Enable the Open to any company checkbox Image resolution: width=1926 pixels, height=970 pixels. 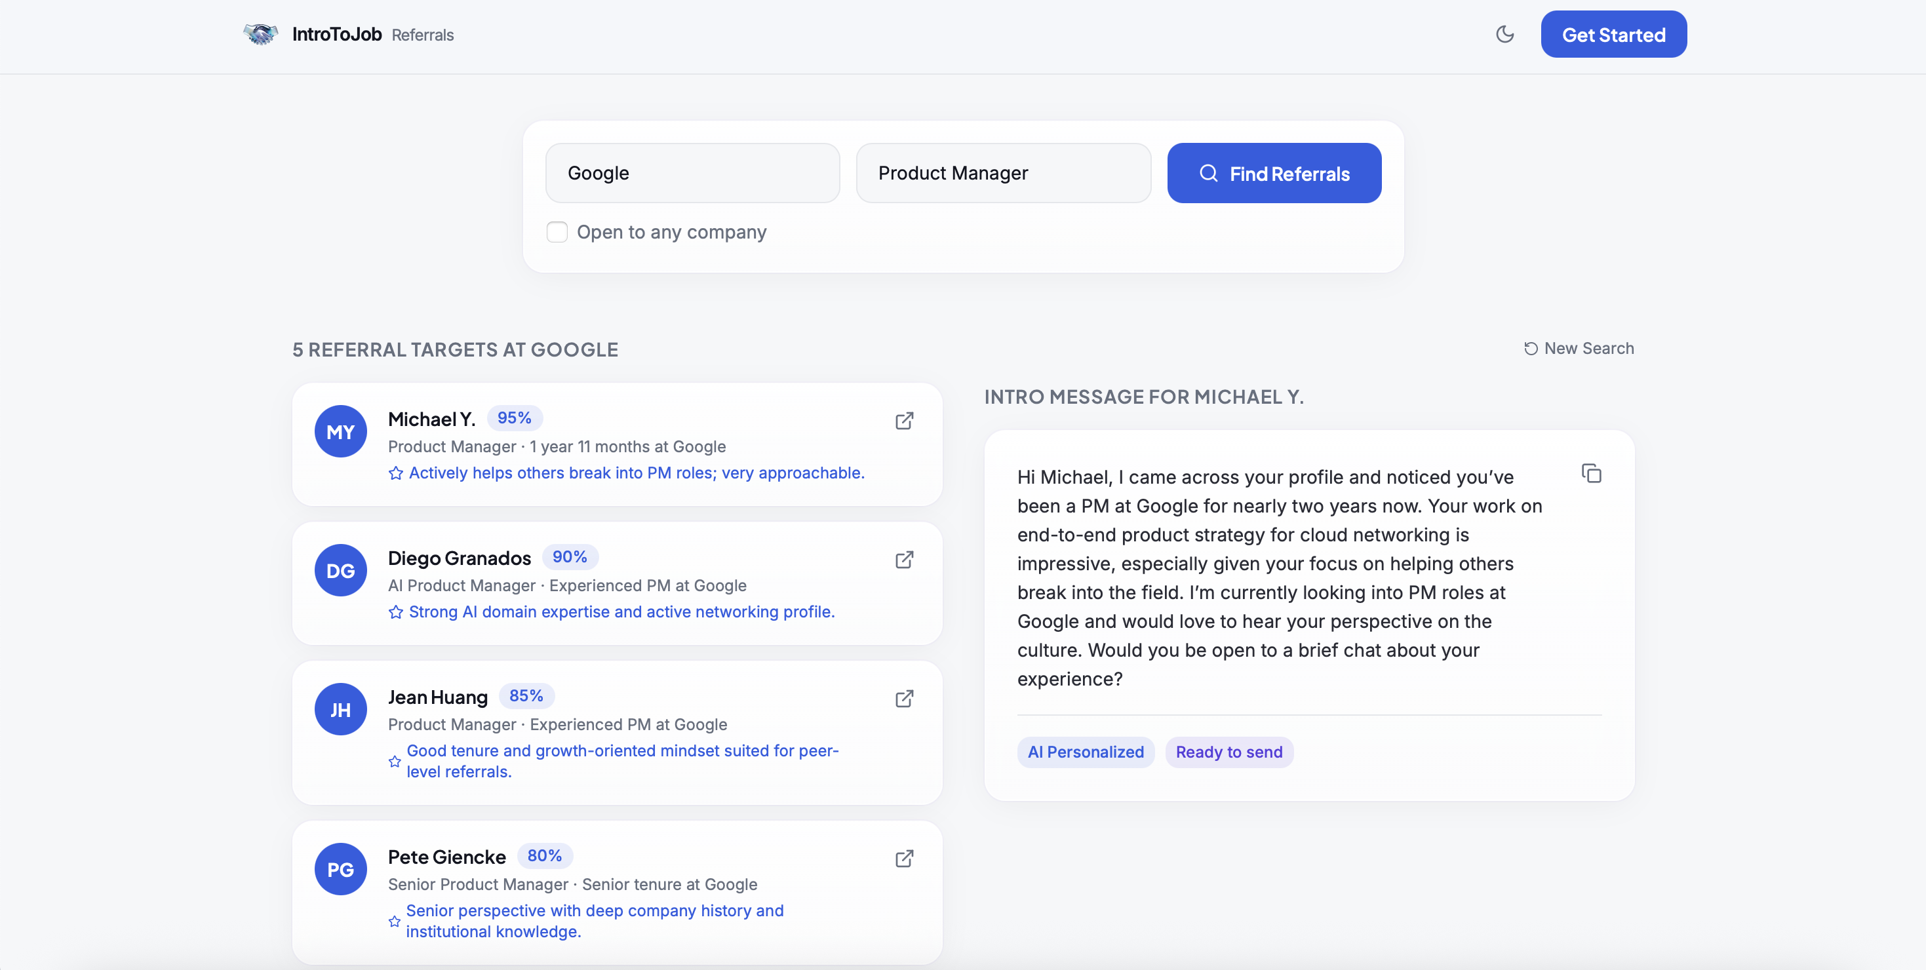[x=557, y=233]
